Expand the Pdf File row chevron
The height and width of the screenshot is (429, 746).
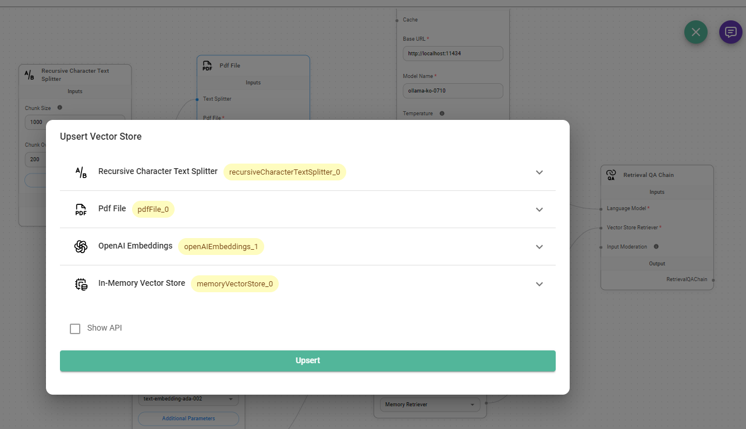click(539, 210)
